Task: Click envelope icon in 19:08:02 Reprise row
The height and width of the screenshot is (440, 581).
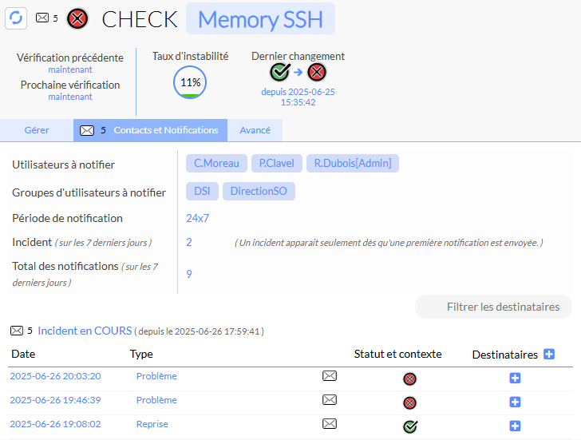Action: point(330,425)
